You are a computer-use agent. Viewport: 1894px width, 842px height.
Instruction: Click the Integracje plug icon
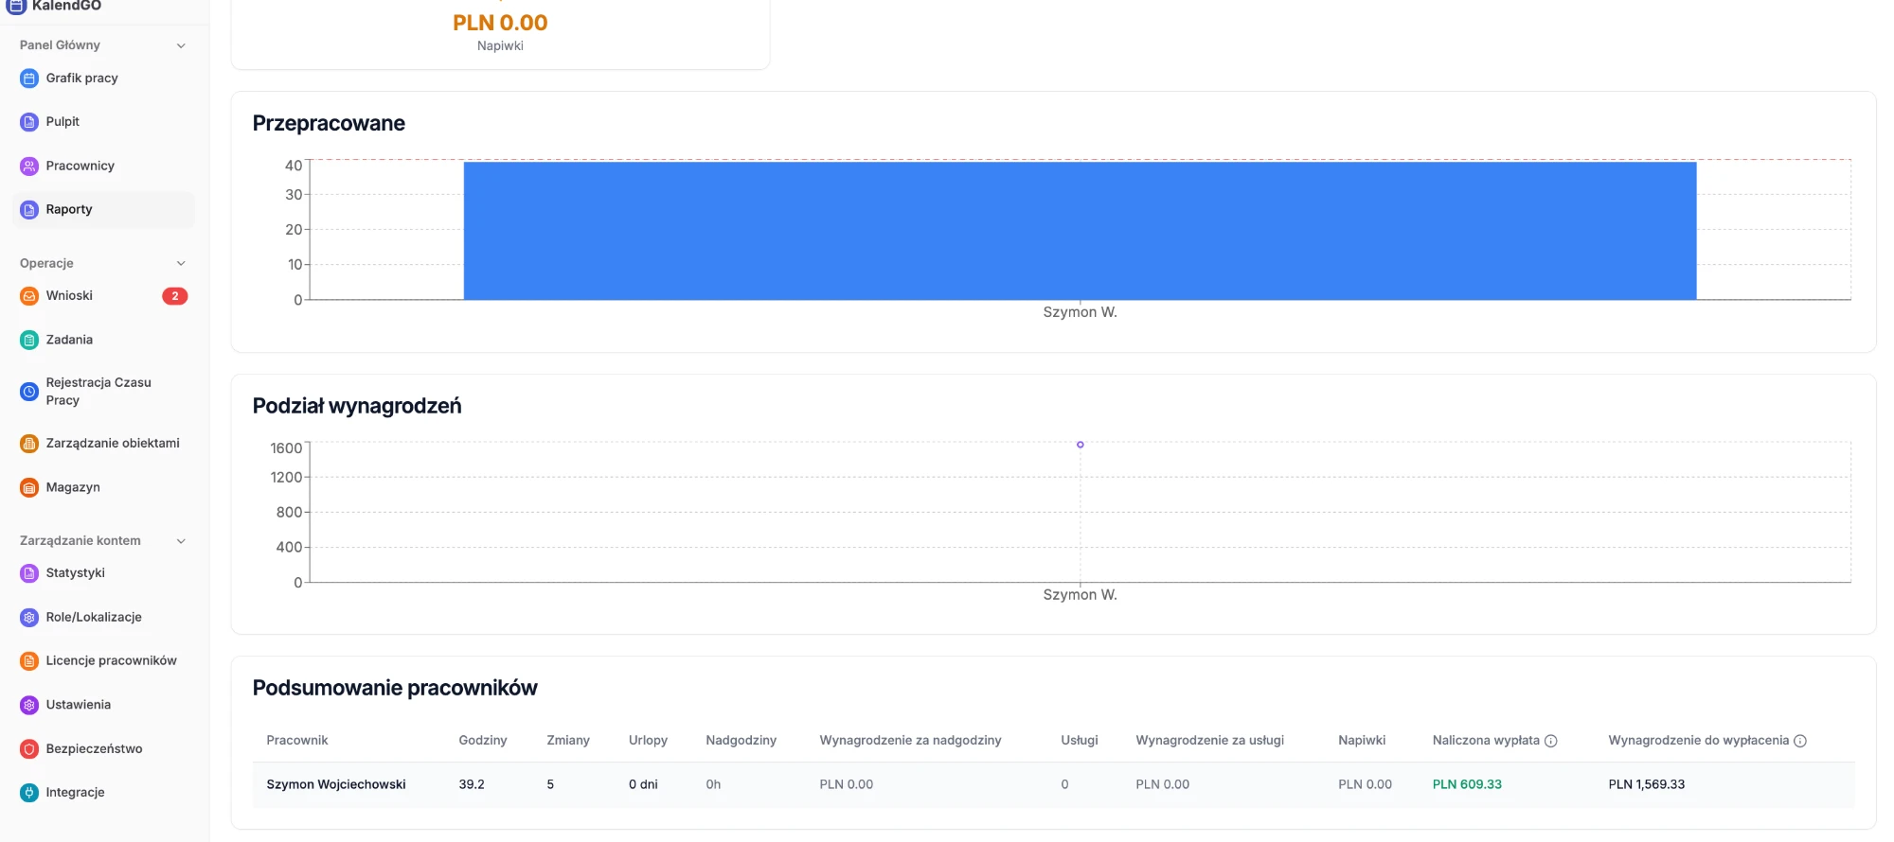point(29,793)
